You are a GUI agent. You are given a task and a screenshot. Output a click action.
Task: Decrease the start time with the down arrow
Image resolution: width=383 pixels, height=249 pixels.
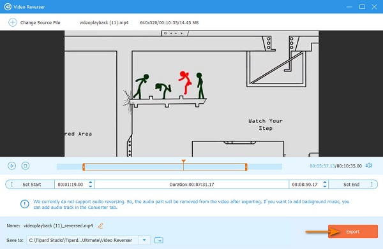pos(91,187)
